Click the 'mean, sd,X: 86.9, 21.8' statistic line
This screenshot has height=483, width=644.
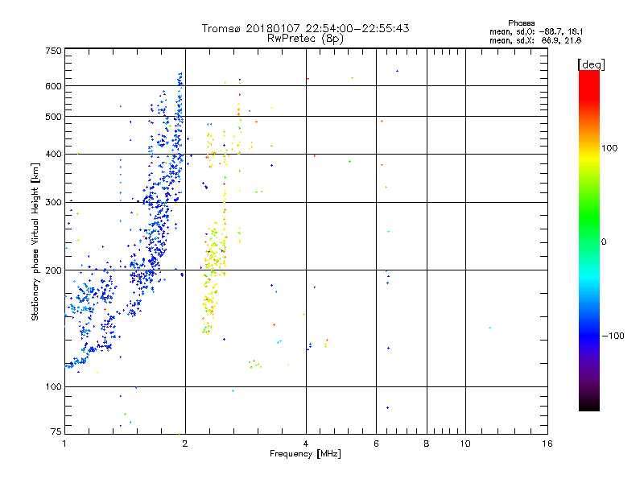click(535, 40)
